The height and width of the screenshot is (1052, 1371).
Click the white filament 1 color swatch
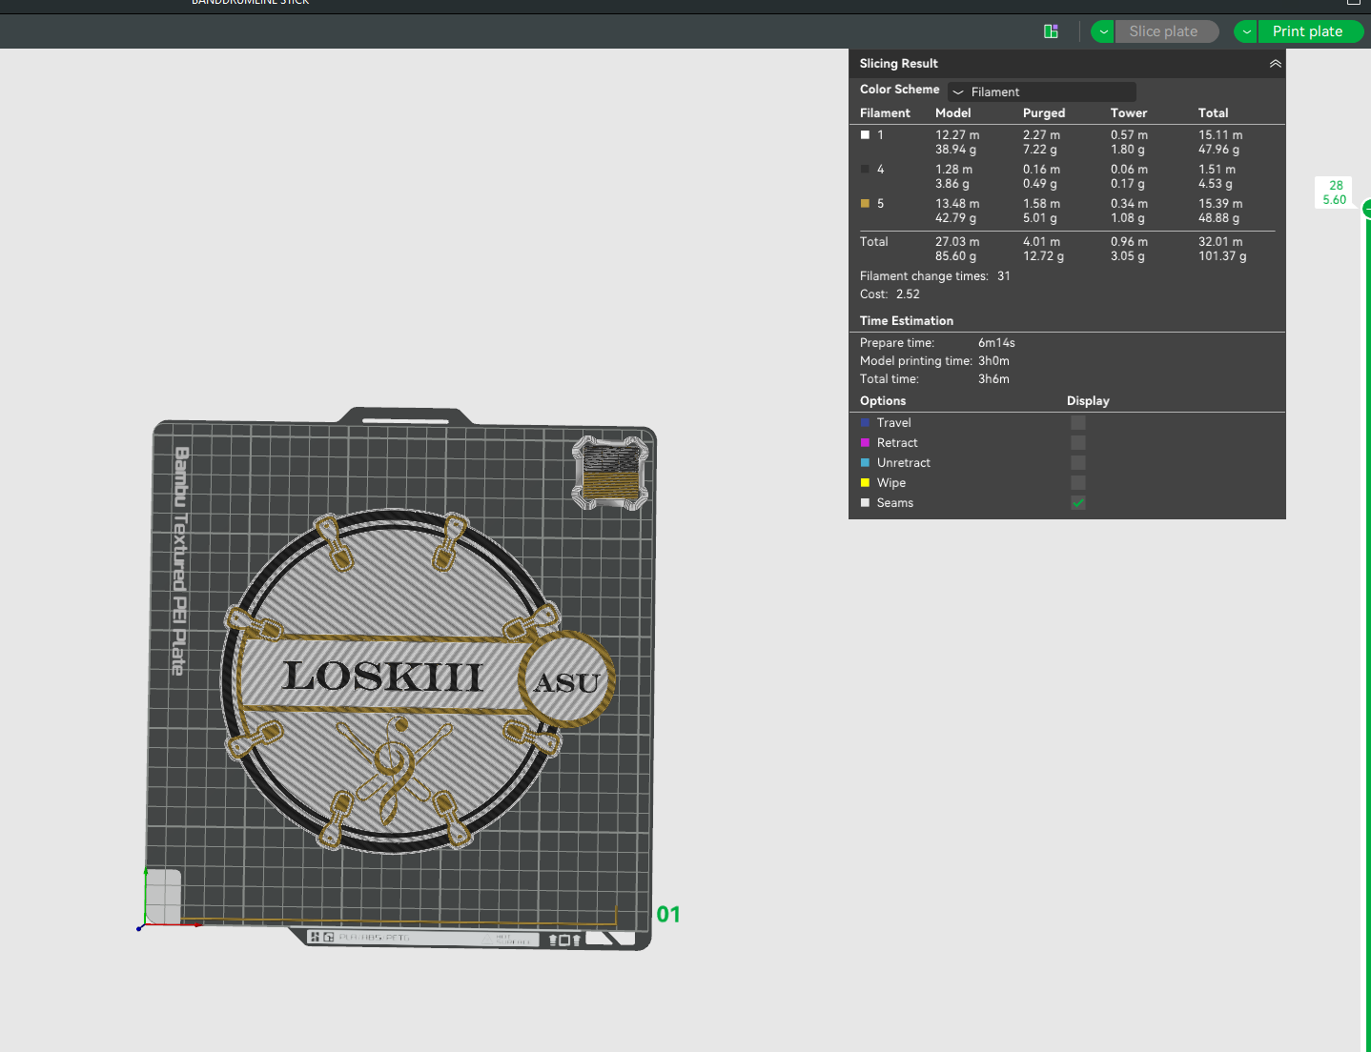tap(865, 134)
